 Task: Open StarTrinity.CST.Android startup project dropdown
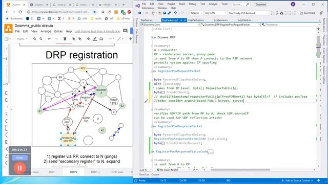(x=249, y=13)
